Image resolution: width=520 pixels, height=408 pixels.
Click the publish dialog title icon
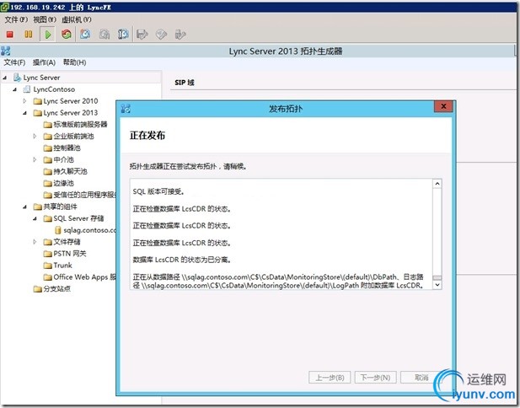click(x=126, y=109)
